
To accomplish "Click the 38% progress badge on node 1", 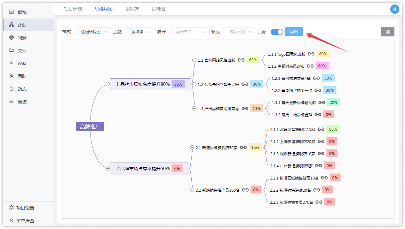I will tap(178, 84).
